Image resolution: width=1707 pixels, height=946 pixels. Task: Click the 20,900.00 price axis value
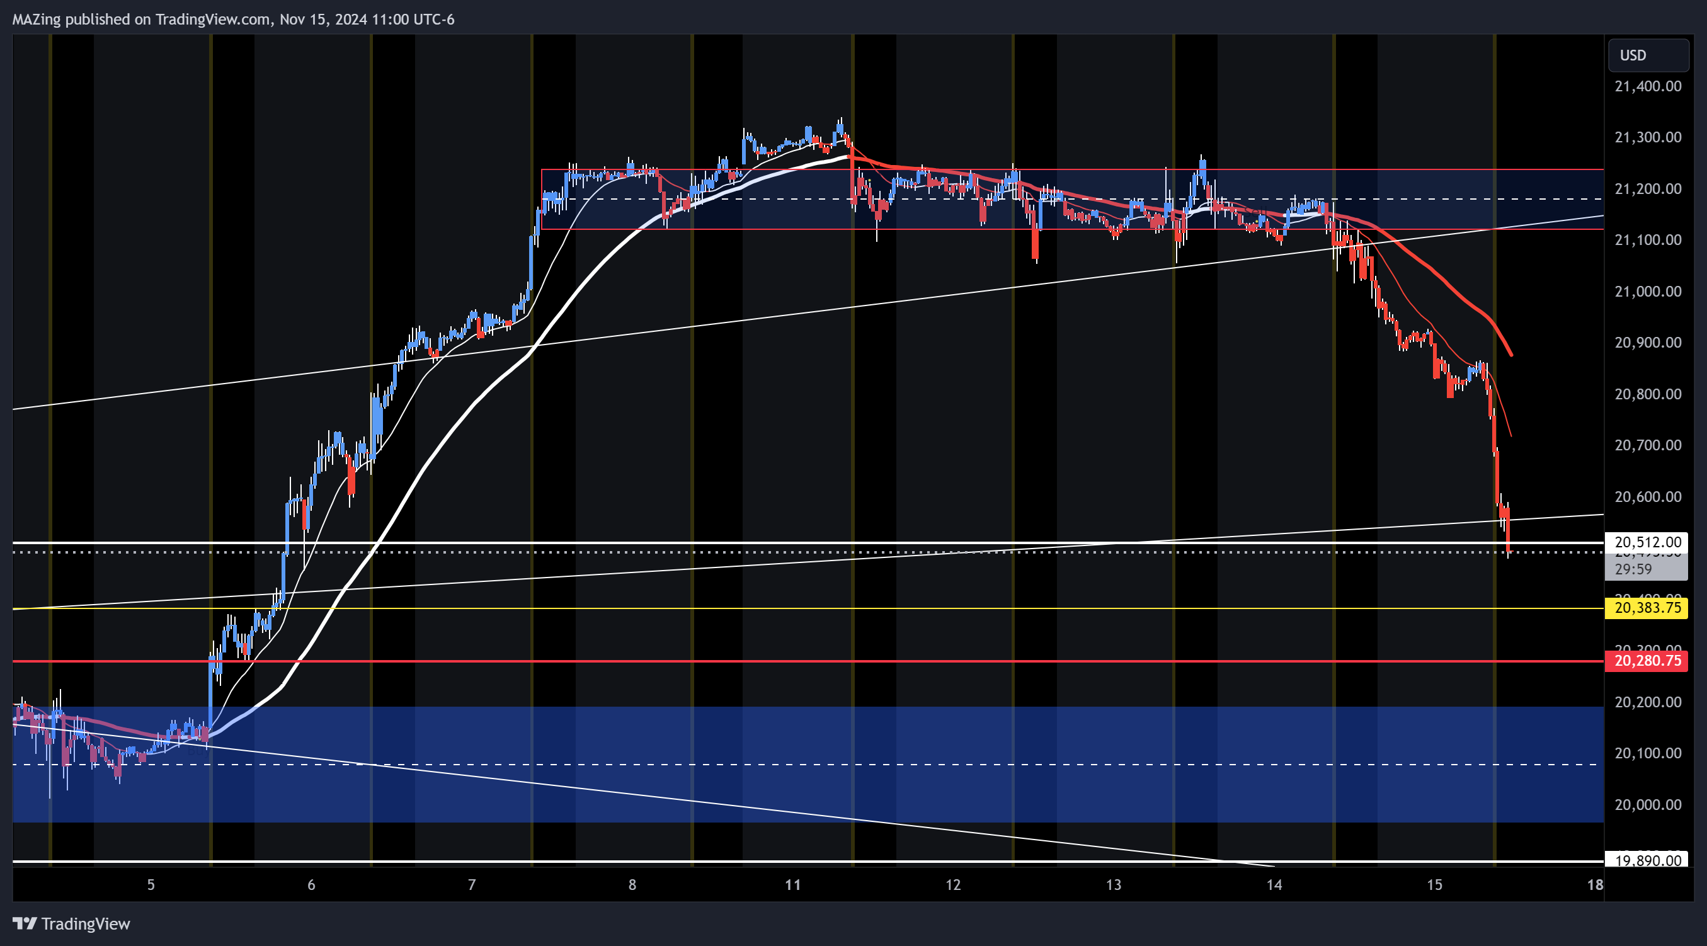click(x=1647, y=343)
